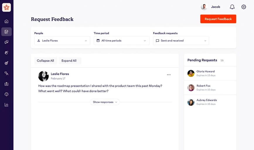Open the Sent and received dropdown
Screen dimensions: 254x150
[181, 41]
